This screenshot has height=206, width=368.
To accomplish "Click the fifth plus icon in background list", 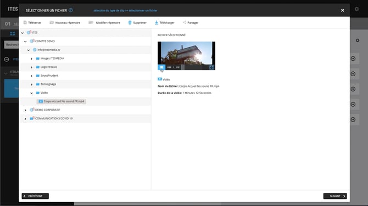I will click(353, 119).
